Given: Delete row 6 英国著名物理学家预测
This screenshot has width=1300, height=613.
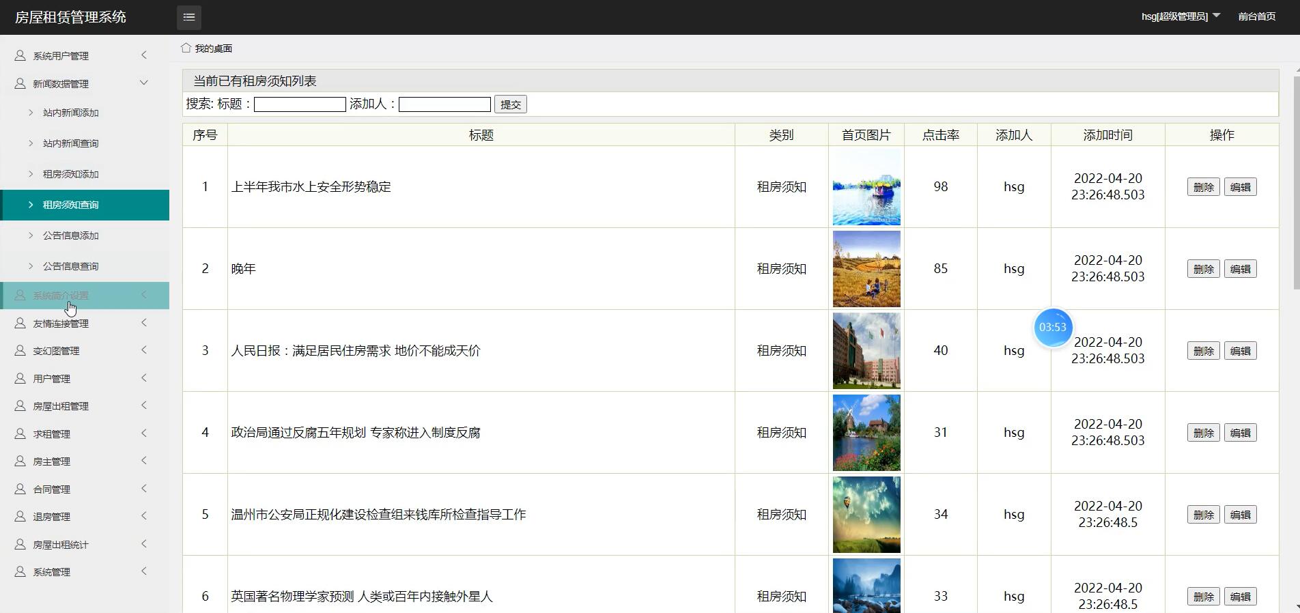Looking at the screenshot, I should tap(1203, 597).
